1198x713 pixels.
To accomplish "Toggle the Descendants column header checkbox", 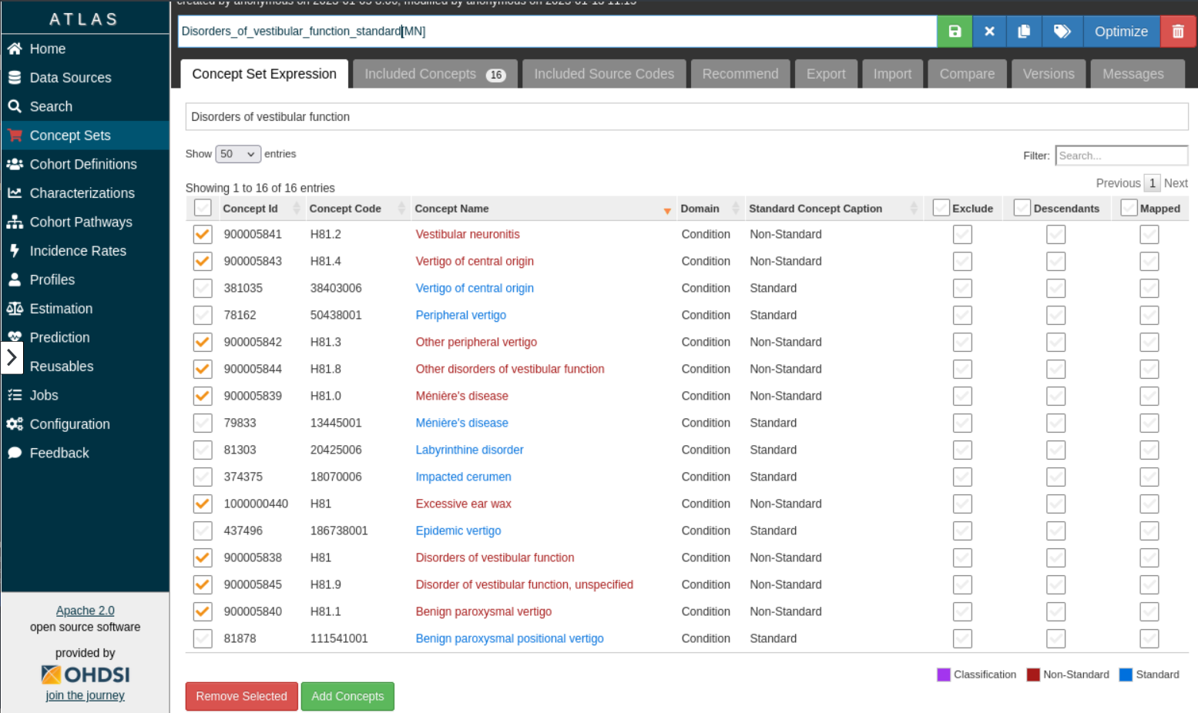I will click(1022, 208).
